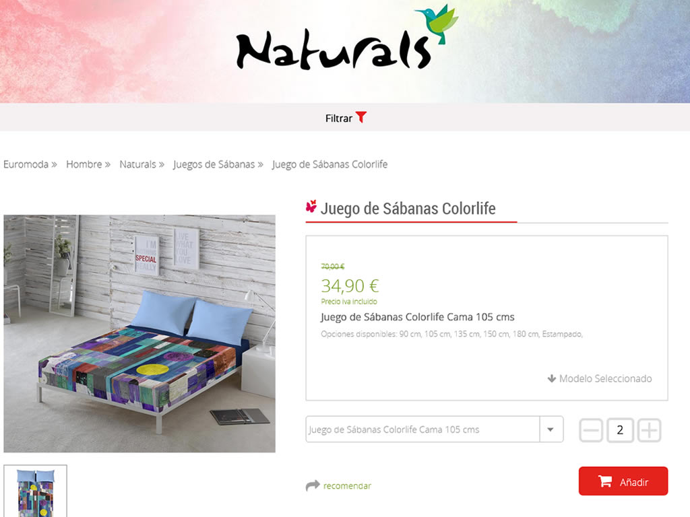Click the shopping cart icon on Añadir

tap(605, 481)
